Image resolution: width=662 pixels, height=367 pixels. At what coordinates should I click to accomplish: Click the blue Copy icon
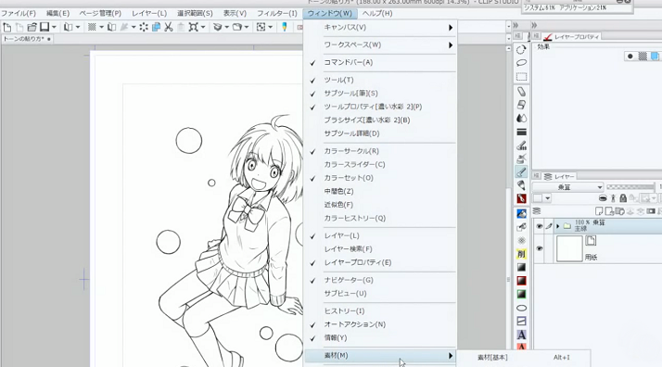pyautogui.click(x=156, y=28)
